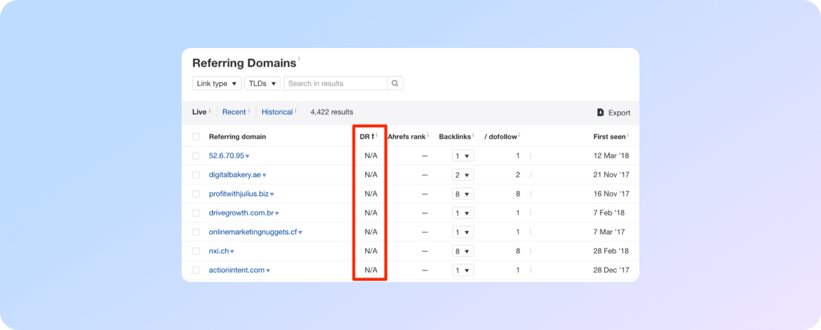Viewport: 821px width, 330px height.
Task: Select the date 12 Mar '18
Action: pos(611,156)
